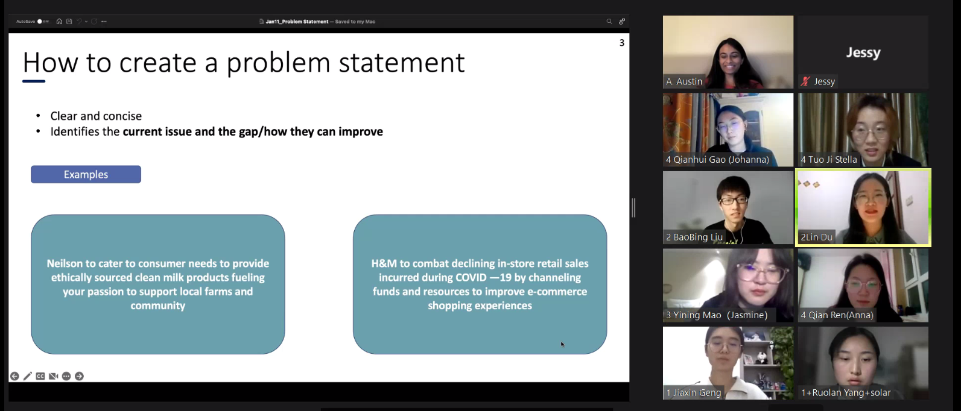
Task: Click the Jan11_Problem Statement document title
Action: 297,22
